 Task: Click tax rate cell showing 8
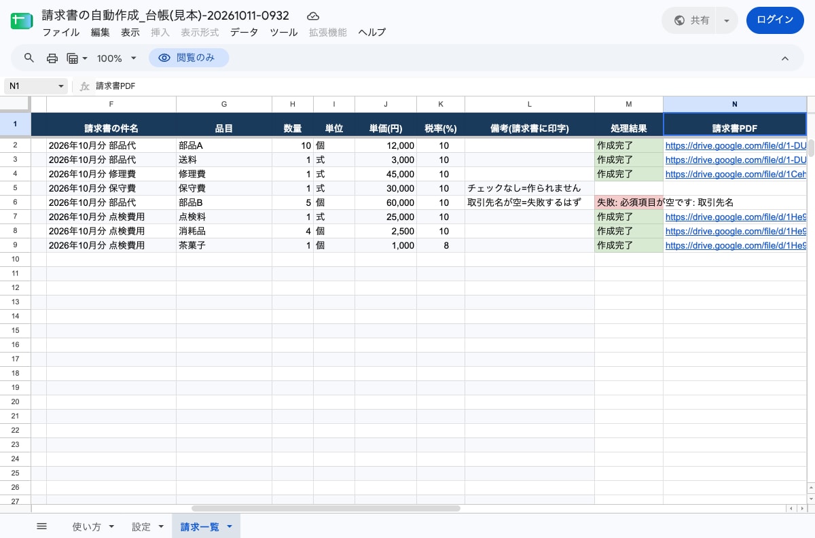(x=441, y=245)
